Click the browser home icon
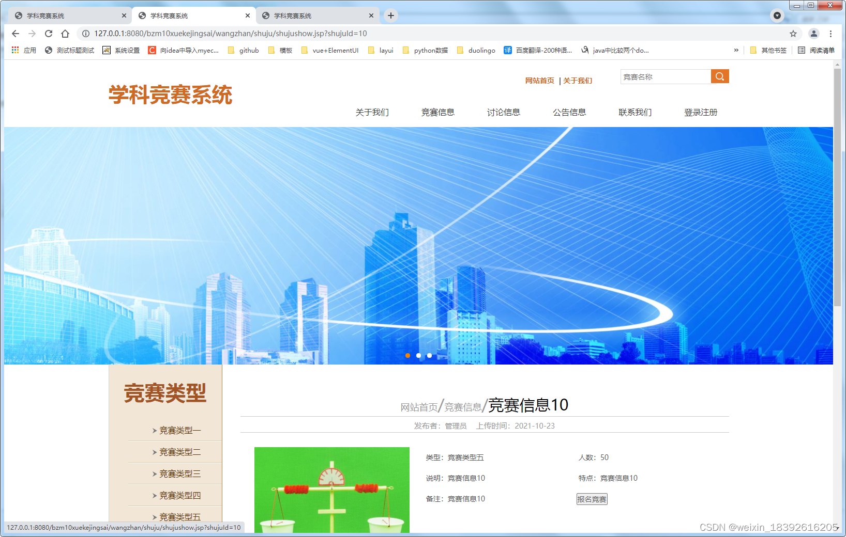The image size is (846, 537). (65, 34)
